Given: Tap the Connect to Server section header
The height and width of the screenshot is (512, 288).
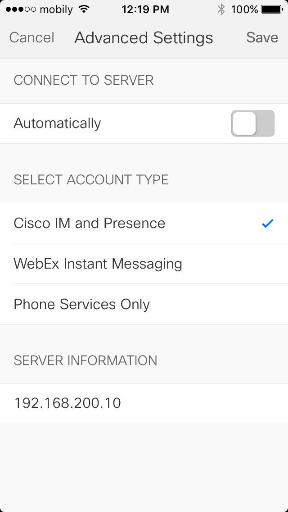Looking at the screenshot, I should tap(84, 80).
